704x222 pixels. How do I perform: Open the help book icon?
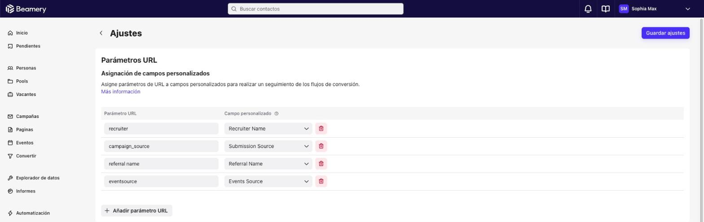(605, 9)
